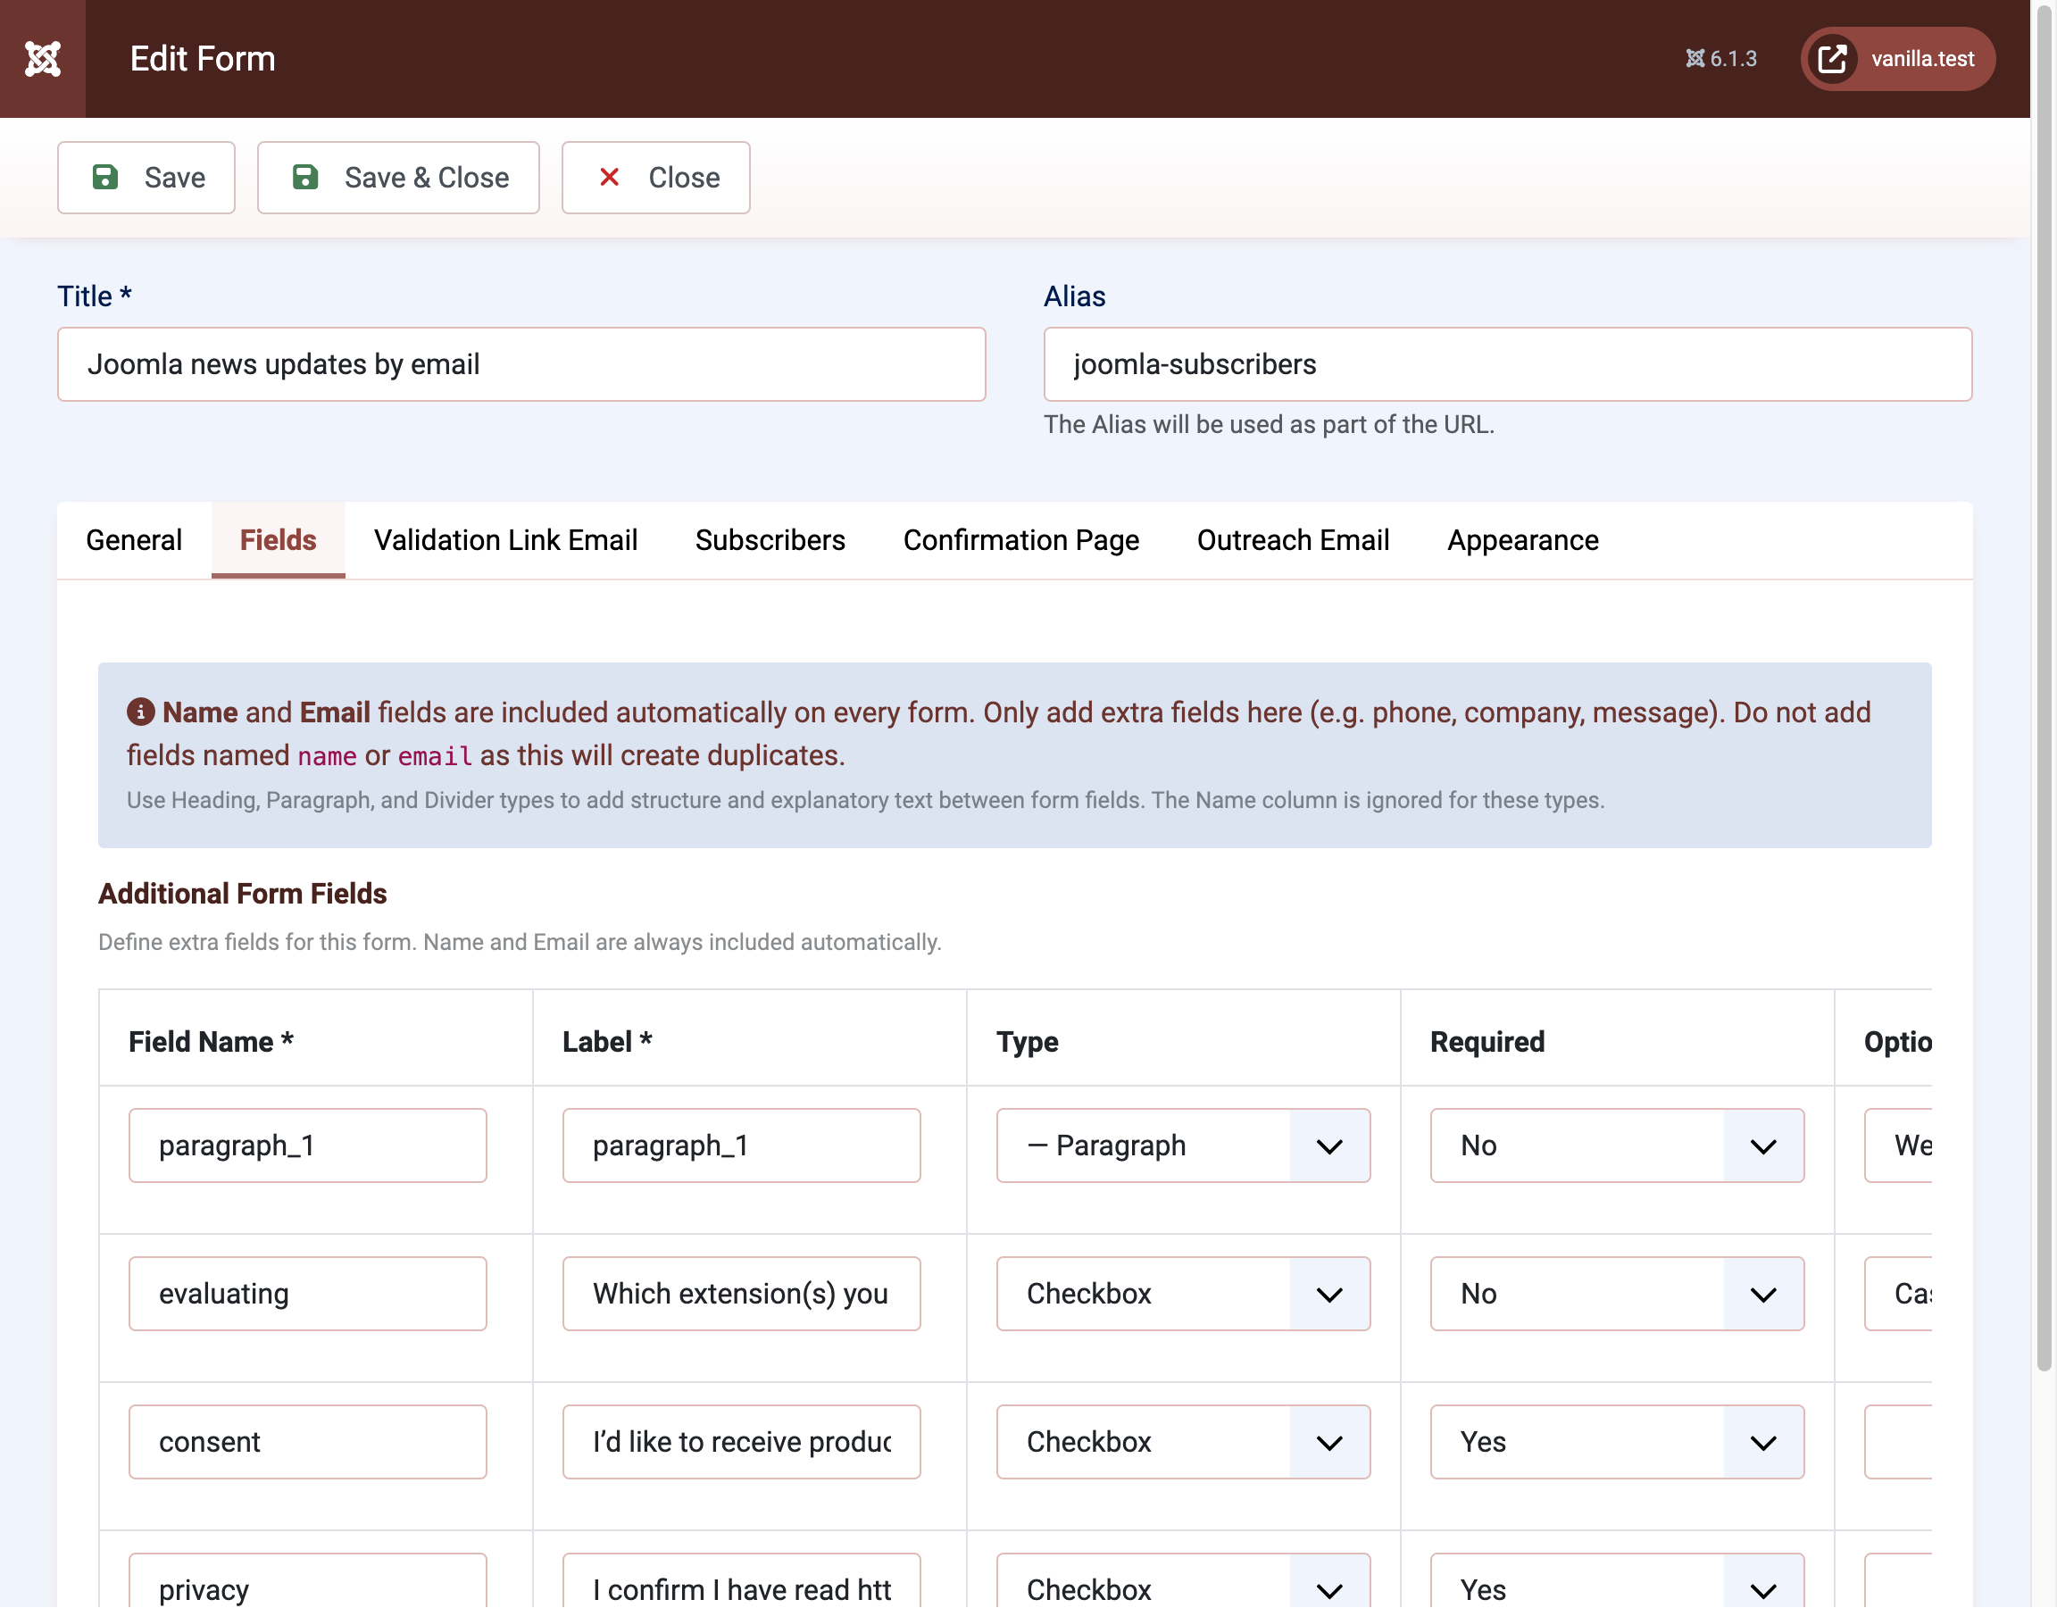This screenshot has width=2057, height=1608.
Task: Open Type dropdown in evaluating row
Action: point(1183,1294)
